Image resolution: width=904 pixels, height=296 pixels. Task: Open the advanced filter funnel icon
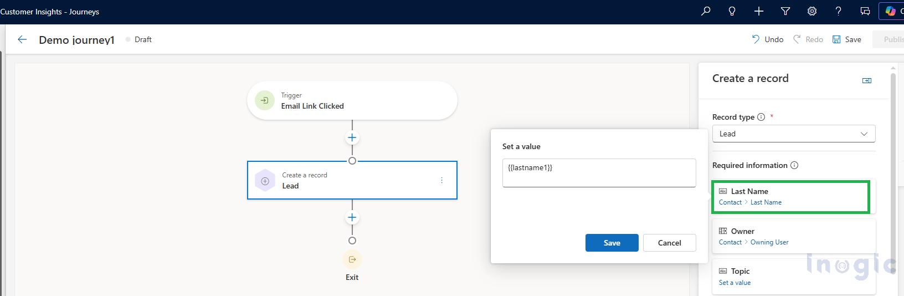coord(785,11)
